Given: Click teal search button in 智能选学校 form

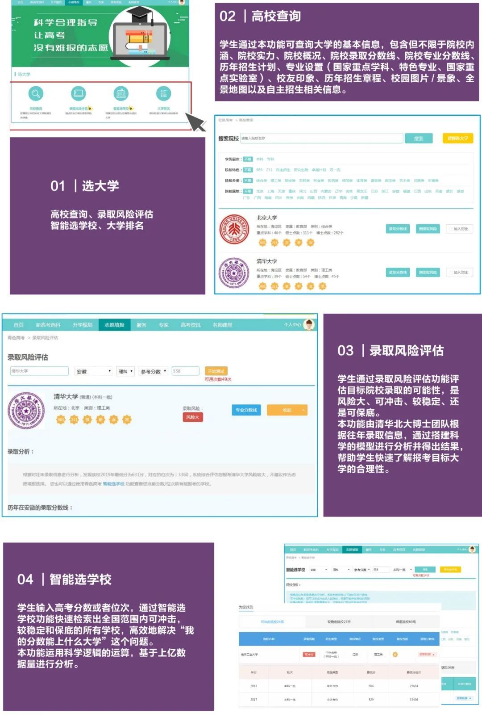Looking at the screenshot, I should point(425,570).
